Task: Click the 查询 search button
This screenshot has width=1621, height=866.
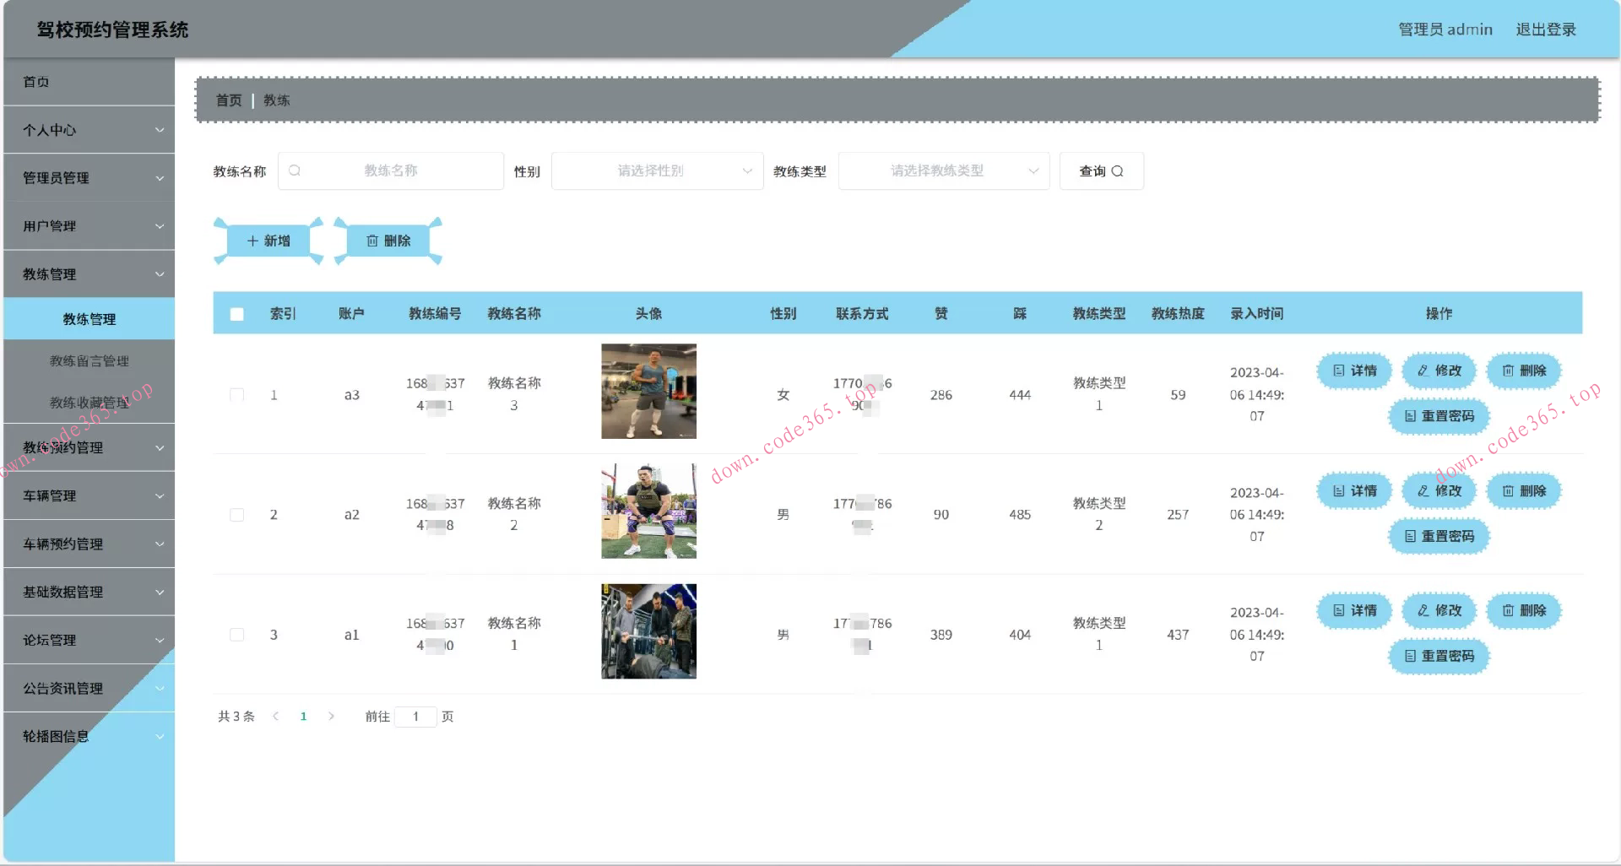Action: tap(1101, 171)
